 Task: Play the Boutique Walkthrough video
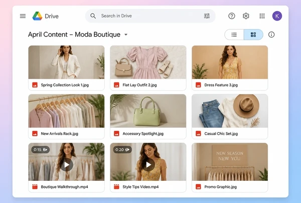point(66,164)
